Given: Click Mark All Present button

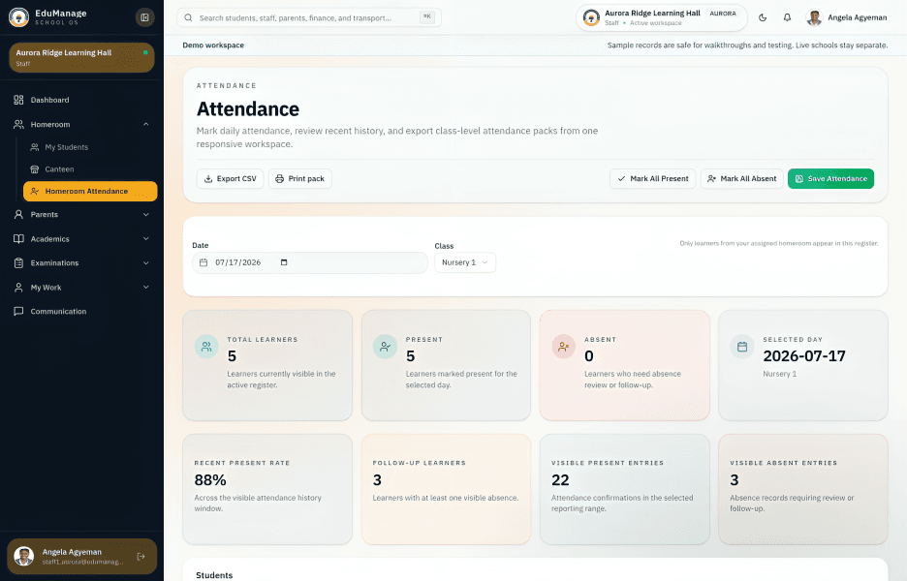Looking at the screenshot, I should point(652,178).
